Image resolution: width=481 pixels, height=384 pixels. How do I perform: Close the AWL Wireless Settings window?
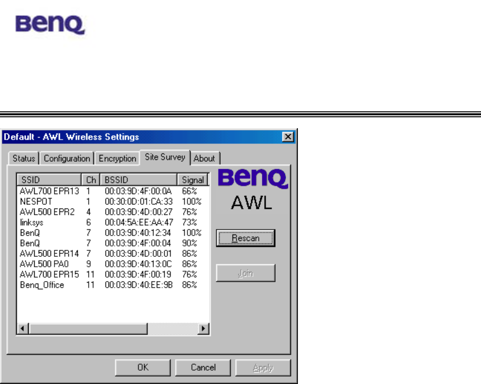click(x=288, y=137)
